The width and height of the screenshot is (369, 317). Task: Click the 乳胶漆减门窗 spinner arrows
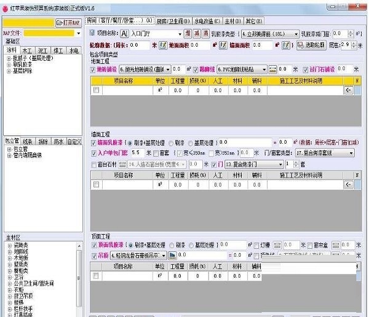[x=351, y=34]
